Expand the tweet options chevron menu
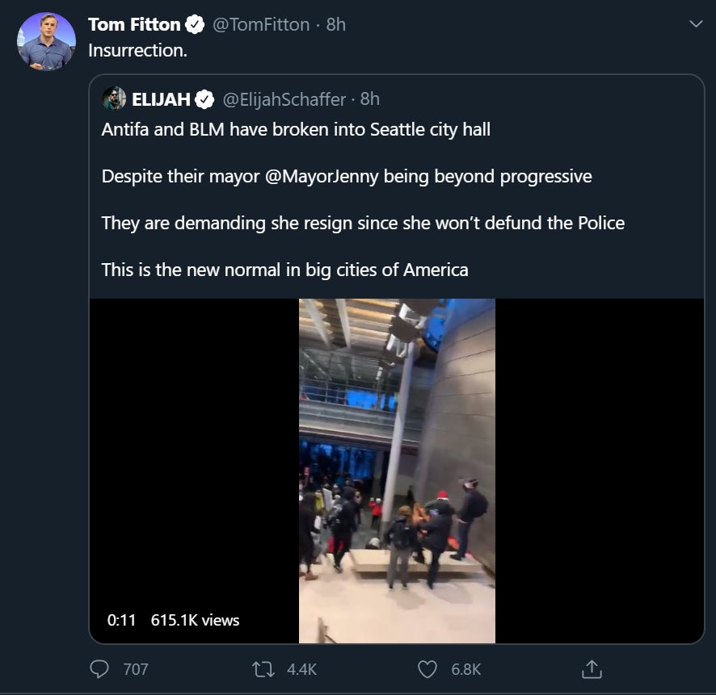The image size is (716, 695). coord(695,25)
